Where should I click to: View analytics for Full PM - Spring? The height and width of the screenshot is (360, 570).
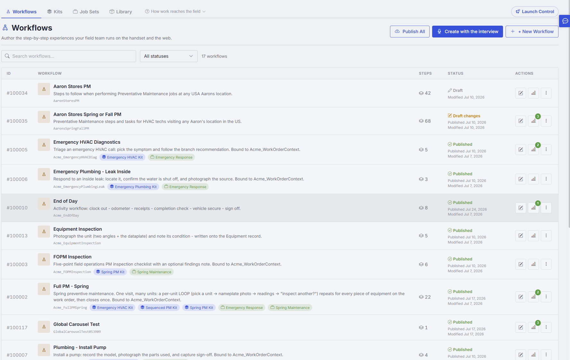tap(533, 297)
